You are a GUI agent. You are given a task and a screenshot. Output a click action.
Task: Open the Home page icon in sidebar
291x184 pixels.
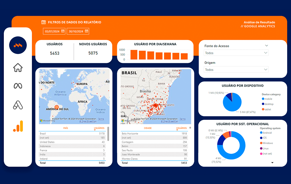pos(18,68)
